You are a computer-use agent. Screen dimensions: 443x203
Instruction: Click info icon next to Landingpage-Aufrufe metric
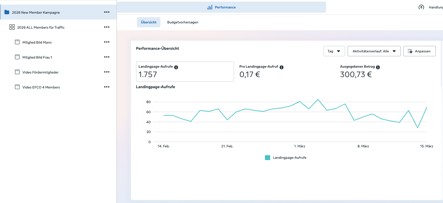[x=176, y=67]
